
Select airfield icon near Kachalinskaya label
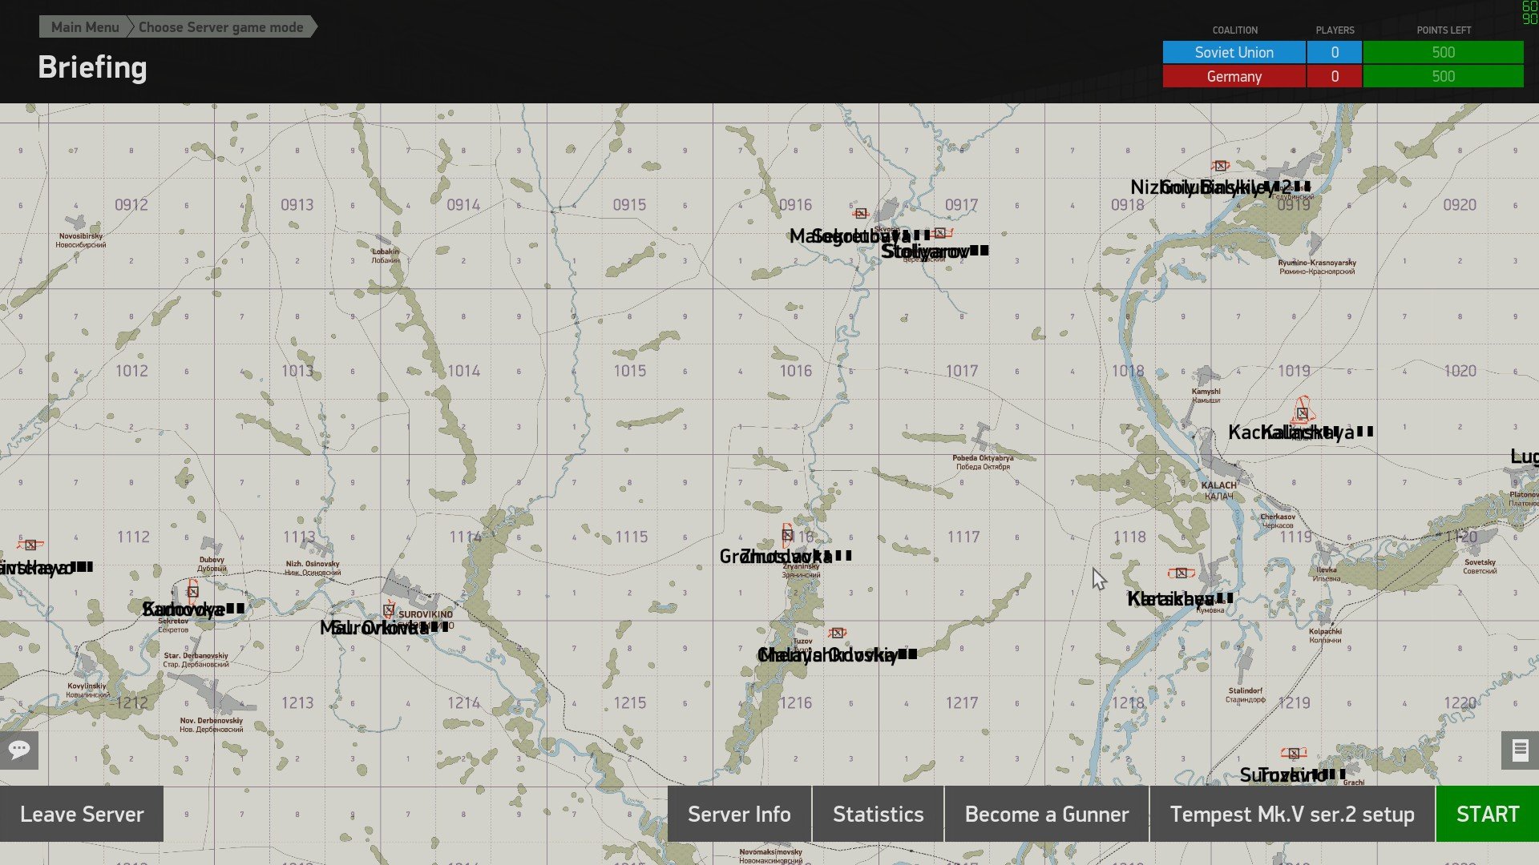pos(1303,412)
